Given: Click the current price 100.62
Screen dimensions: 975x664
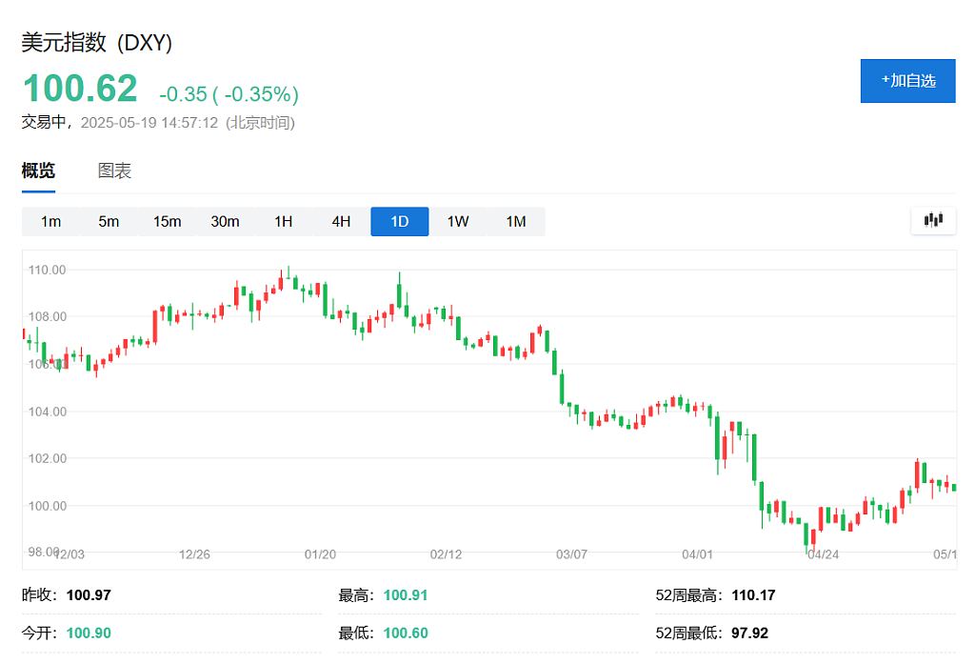Looking at the screenshot, I should tap(80, 88).
